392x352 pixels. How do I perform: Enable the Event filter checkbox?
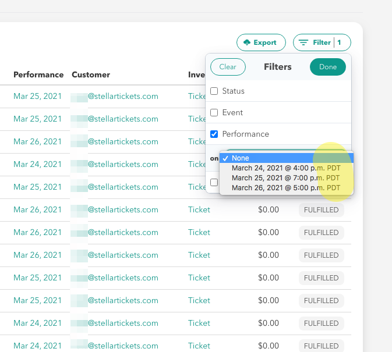[x=214, y=113]
